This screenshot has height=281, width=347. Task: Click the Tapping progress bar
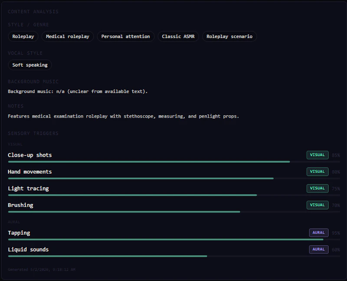(174, 239)
